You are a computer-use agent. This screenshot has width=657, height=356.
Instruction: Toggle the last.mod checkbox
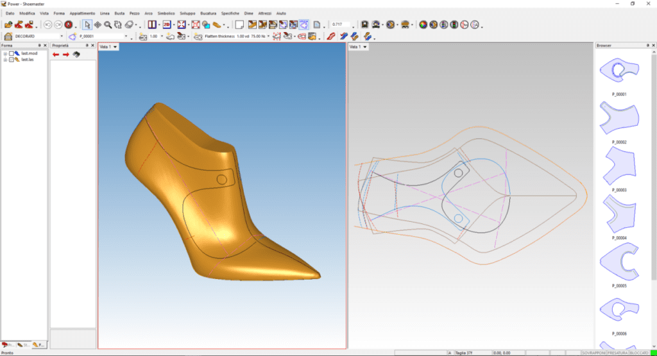pos(11,53)
